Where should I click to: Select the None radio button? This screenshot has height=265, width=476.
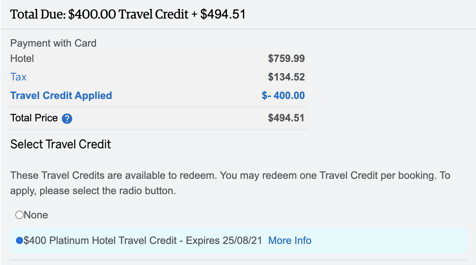coord(20,215)
